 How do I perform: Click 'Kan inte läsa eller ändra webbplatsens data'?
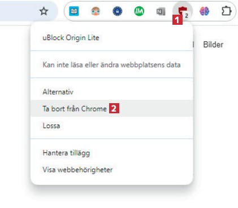[112, 65]
